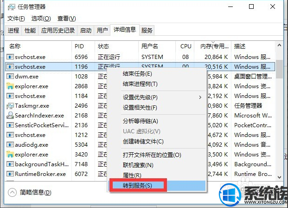
Task: Collapse view with the 简略信息 arrow icon
Action: (x=13, y=192)
